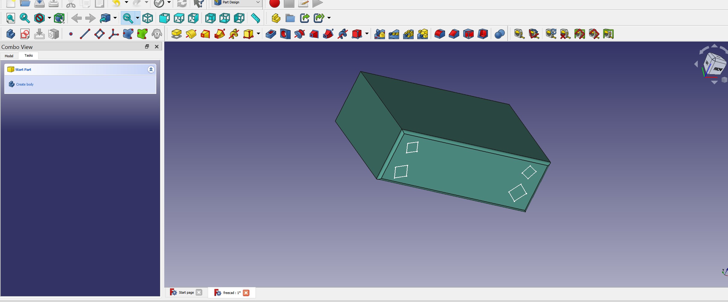Click the Go to linked object icon

pos(105,18)
